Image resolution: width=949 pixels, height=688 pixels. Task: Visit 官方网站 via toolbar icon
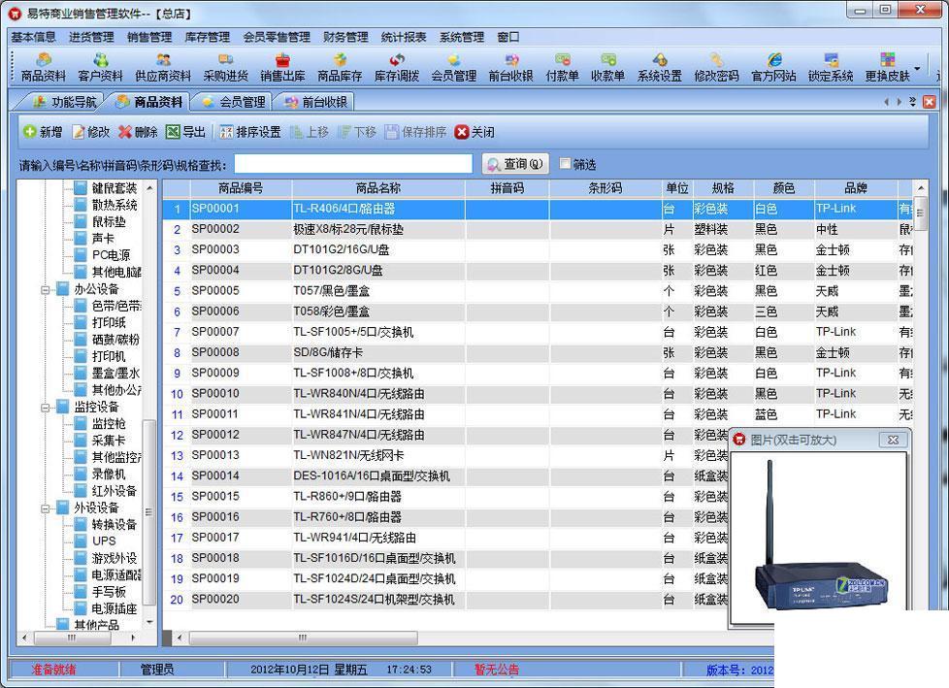[773, 67]
